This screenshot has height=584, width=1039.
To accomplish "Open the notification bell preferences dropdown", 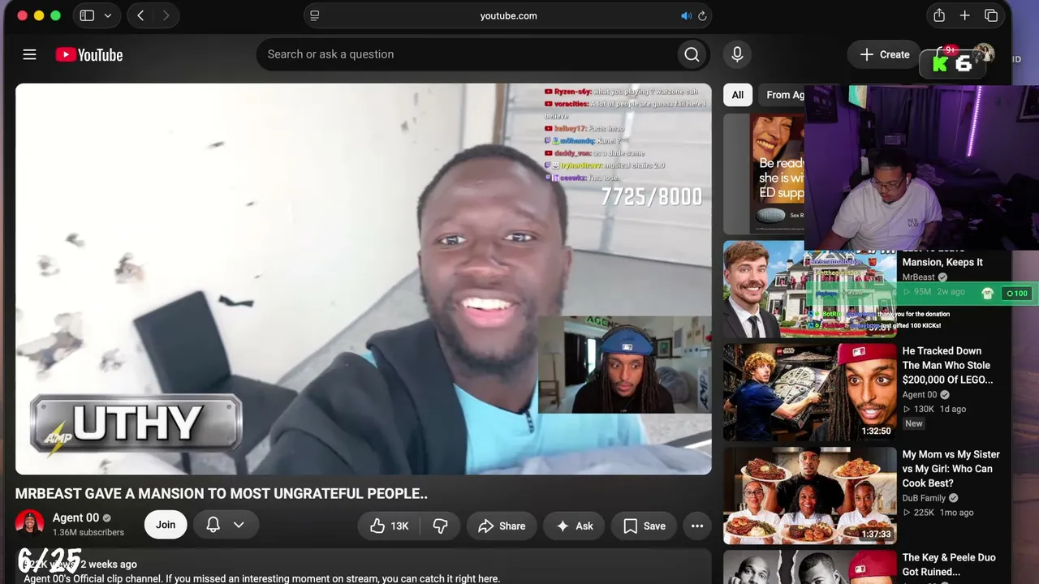I will point(226,525).
